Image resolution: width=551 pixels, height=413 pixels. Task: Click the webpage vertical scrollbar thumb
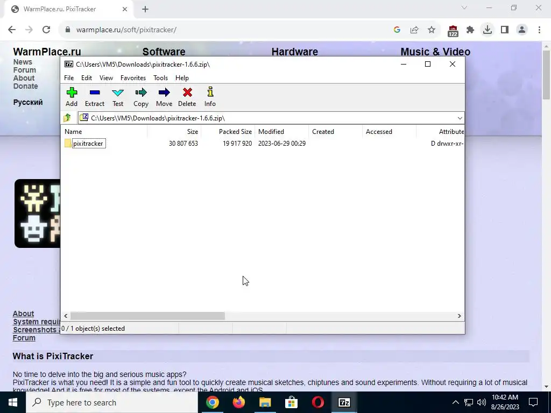pos(547,74)
